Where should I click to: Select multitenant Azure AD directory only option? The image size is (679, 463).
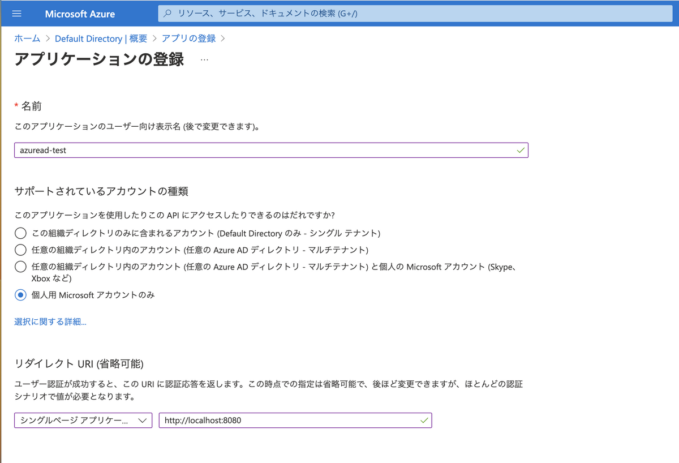click(x=20, y=250)
